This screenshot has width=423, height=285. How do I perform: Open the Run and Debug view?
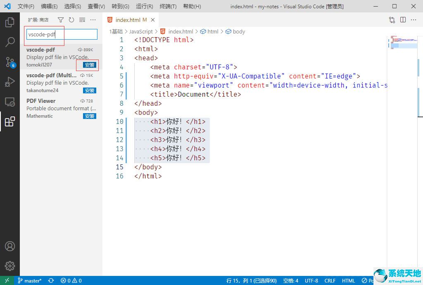(10, 82)
